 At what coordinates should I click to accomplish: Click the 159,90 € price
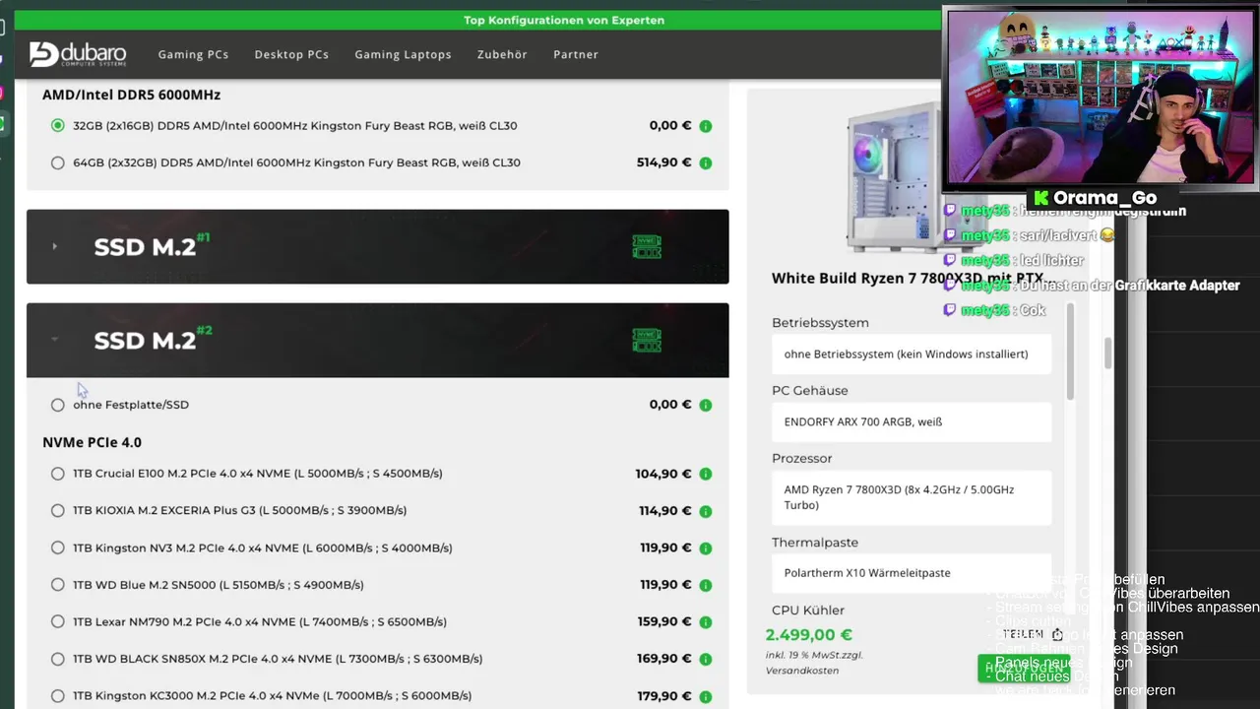(665, 622)
